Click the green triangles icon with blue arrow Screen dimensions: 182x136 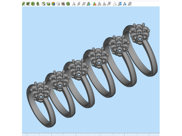pos(89,4)
